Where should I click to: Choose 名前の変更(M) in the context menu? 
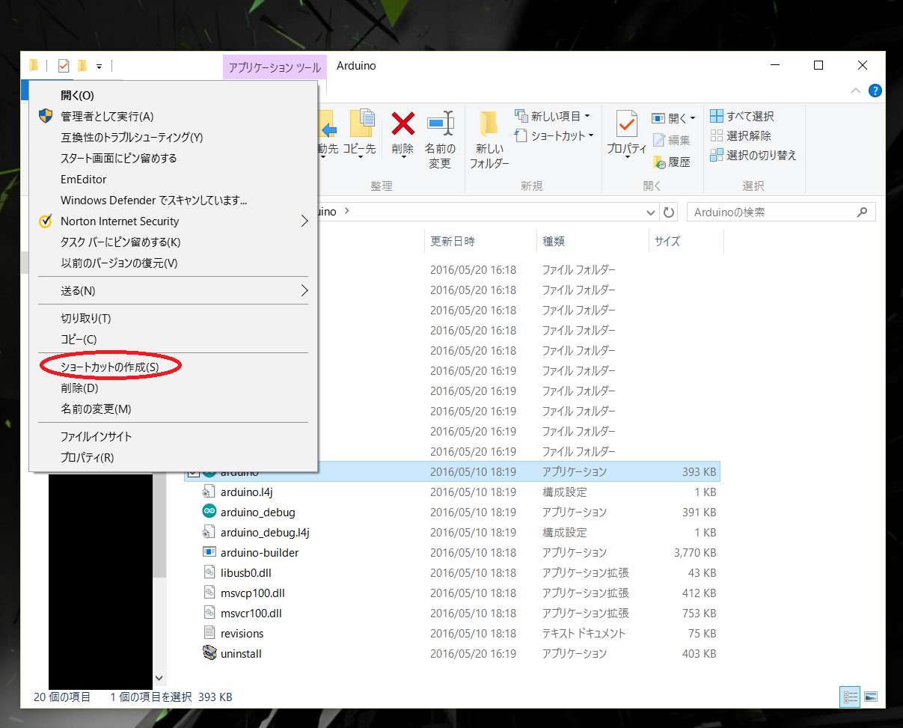(174, 409)
